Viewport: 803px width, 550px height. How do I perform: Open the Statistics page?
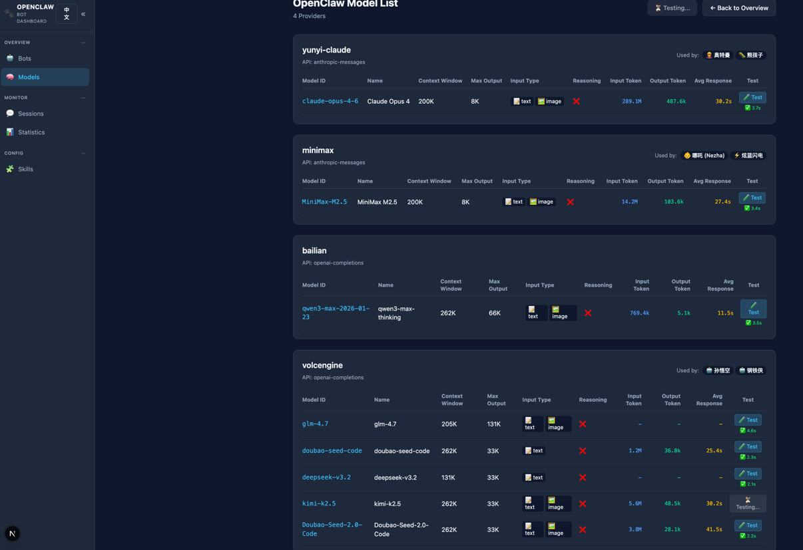pyautogui.click(x=45, y=132)
